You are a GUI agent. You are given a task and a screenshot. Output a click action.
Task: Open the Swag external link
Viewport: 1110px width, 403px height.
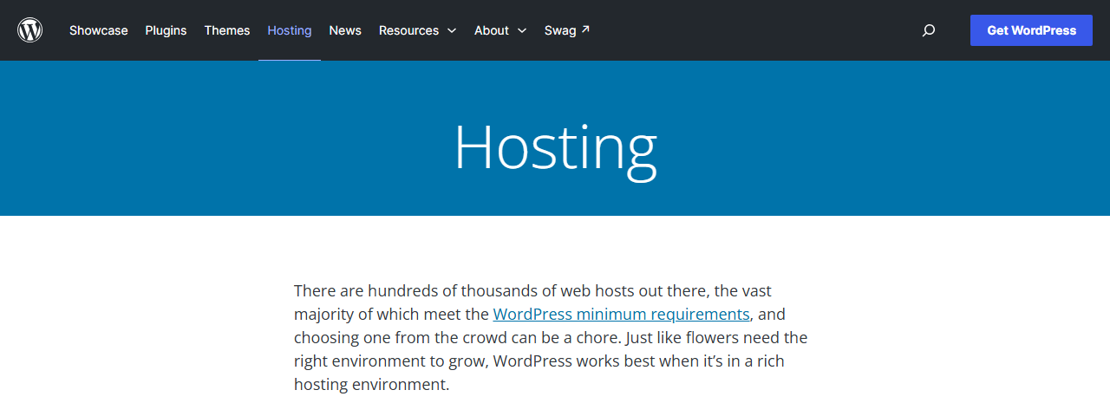tap(567, 30)
